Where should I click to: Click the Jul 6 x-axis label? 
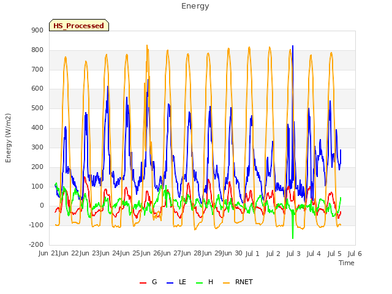coord(355,254)
